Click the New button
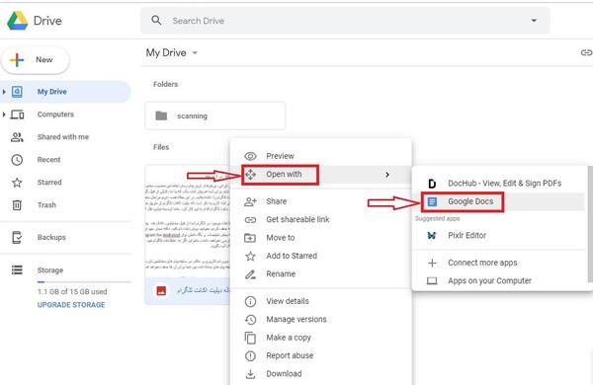The height and width of the screenshot is (385, 593). [36, 59]
